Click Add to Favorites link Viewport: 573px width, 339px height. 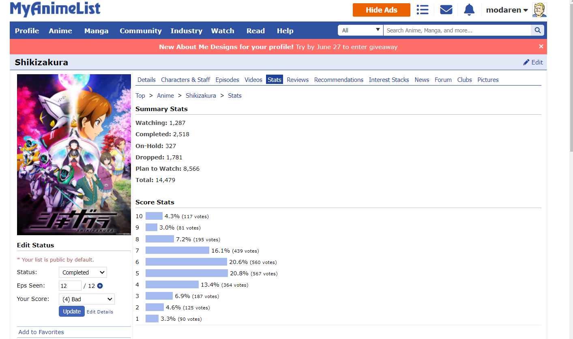[x=41, y=332]
